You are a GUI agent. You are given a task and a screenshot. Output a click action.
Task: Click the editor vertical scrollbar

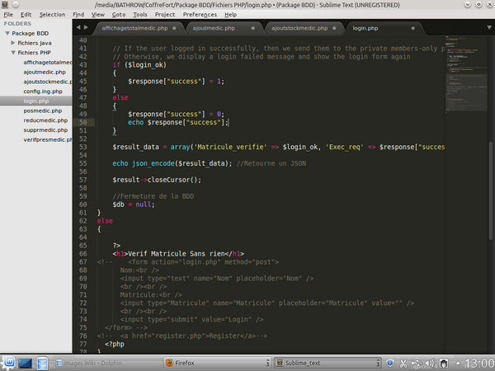pyautogui.click(x=492, y=165)
